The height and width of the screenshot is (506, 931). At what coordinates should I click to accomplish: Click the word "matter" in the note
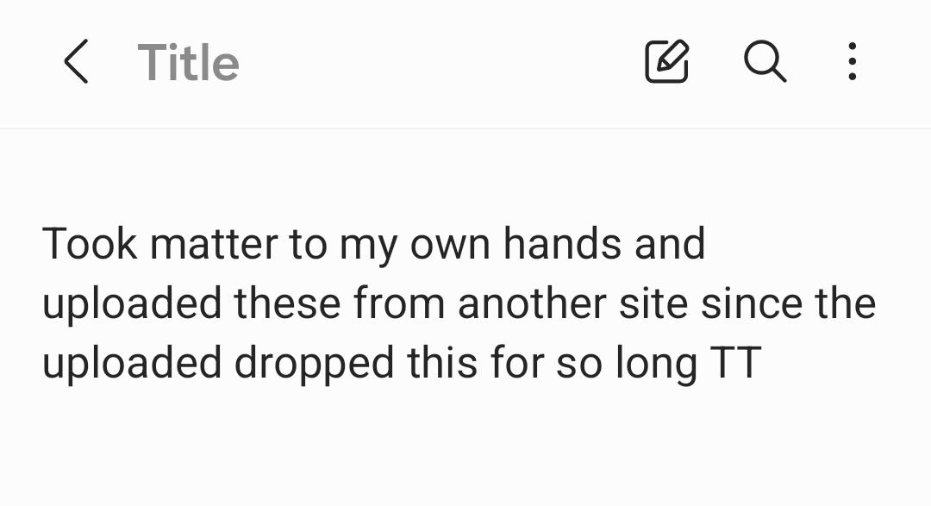(214, 244)
